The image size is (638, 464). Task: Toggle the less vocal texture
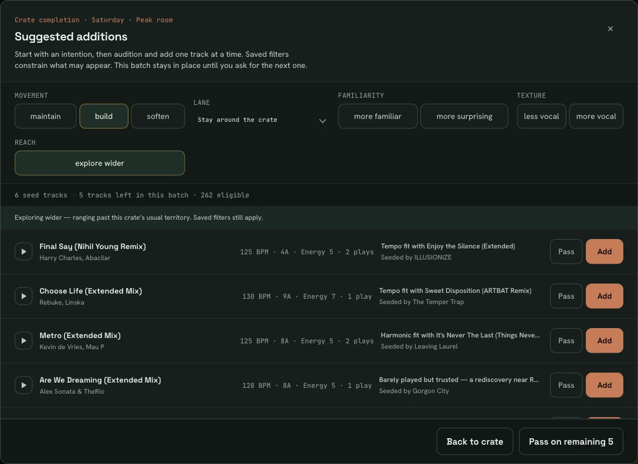541,117
